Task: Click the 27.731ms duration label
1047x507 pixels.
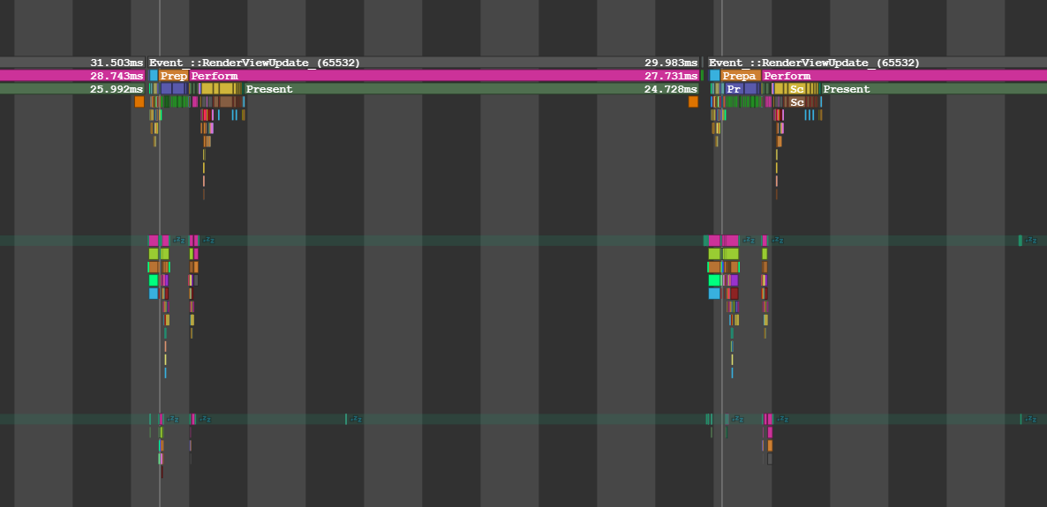Action: click(x=671, y=76)
